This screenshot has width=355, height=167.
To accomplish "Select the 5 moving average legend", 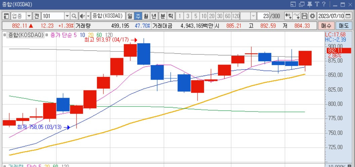I will click(x=75, y=35).
